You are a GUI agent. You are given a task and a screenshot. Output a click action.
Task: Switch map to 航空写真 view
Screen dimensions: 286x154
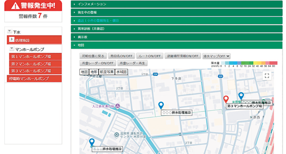coord(107,72)
